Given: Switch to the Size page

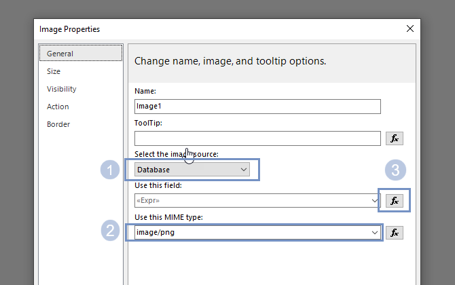Looking at the screenshot, I should (54, 71).
